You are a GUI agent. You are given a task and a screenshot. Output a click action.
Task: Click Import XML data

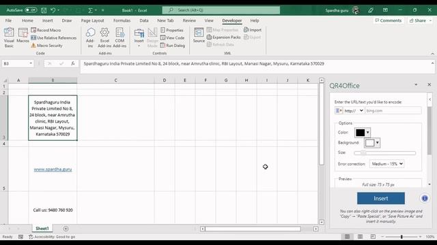[x=253, y=30]
